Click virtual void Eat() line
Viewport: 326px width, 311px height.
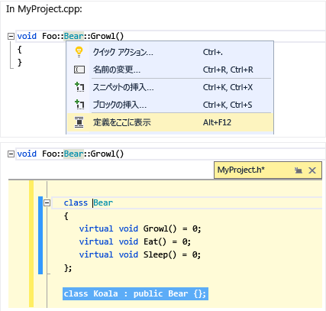coord(135,241)
